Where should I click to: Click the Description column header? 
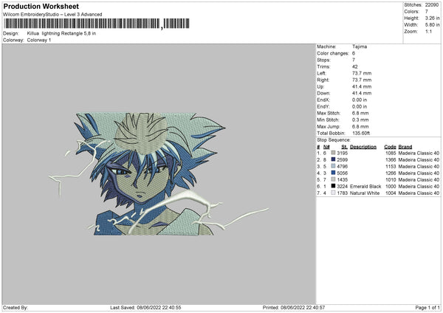pos(363,147)
